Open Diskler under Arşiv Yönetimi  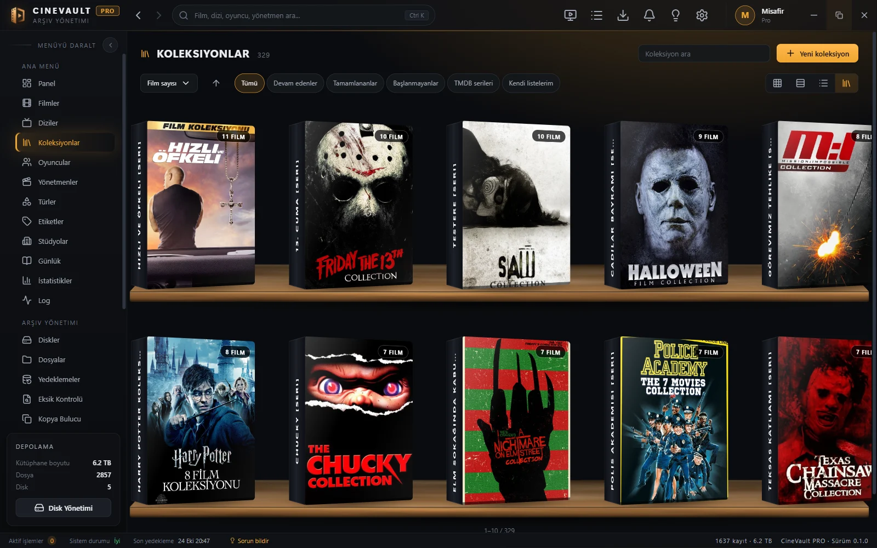coord(65,340)
